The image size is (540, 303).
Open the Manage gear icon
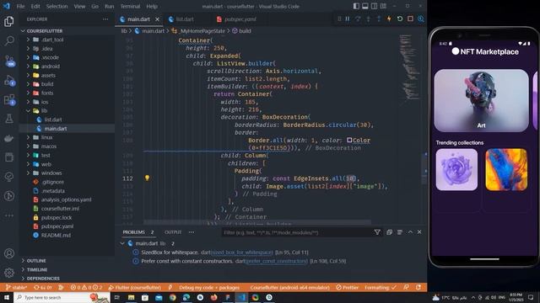pyautogui.click(x=9, y=273)
